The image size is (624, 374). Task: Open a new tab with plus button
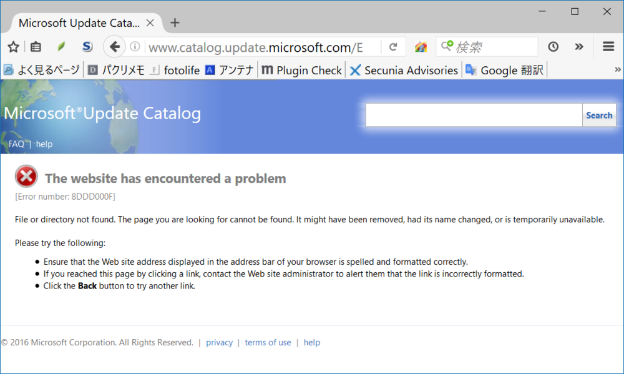click(x=175, y=22)
